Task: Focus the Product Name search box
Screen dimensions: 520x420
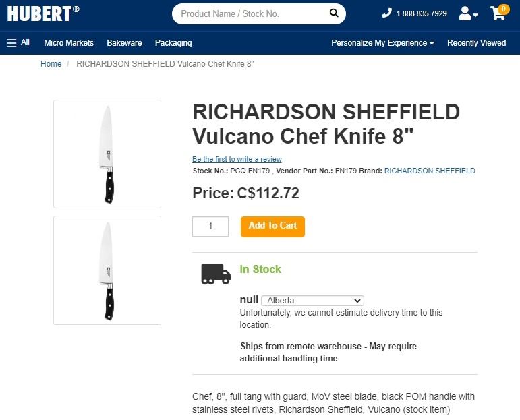Action: pyautogui.click(x=250, y=13)
